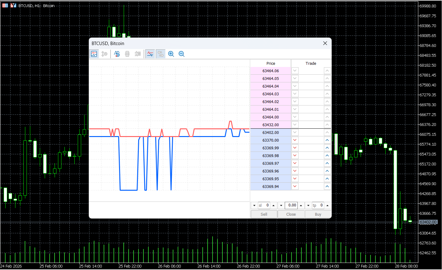The image size is (442, 270).
Task: Click the greyed chart list icon
Action: pos(138,54)
